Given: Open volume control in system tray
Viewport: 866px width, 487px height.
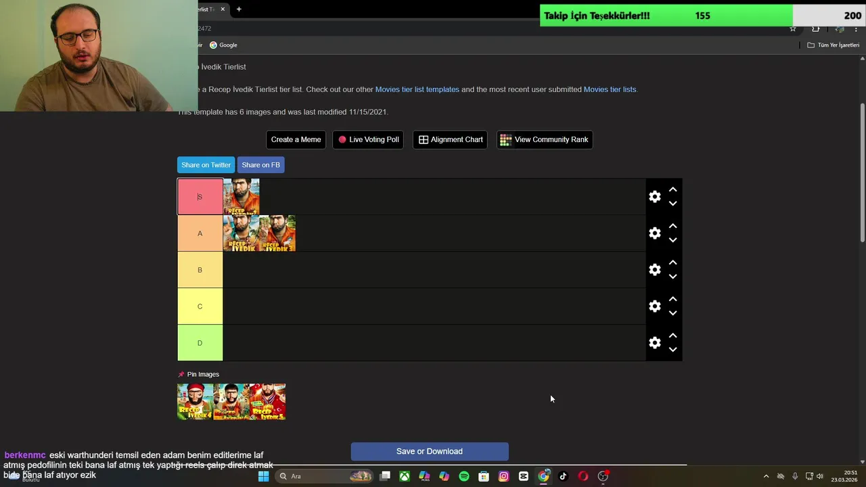Looking at the screenshot, I should 820,476.
